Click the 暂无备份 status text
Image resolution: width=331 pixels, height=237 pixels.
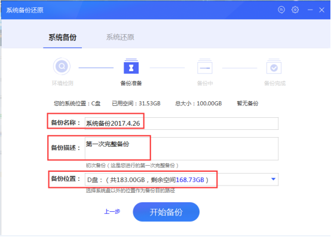click(247, 104)
